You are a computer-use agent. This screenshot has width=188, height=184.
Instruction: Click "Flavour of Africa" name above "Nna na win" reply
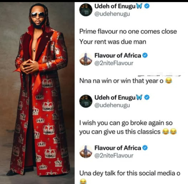(118, 55)
